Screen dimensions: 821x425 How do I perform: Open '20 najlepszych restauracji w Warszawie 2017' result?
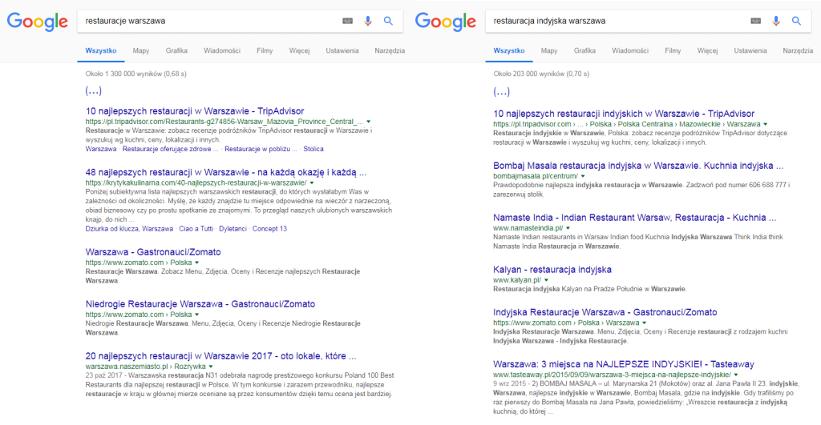(220, 356)
